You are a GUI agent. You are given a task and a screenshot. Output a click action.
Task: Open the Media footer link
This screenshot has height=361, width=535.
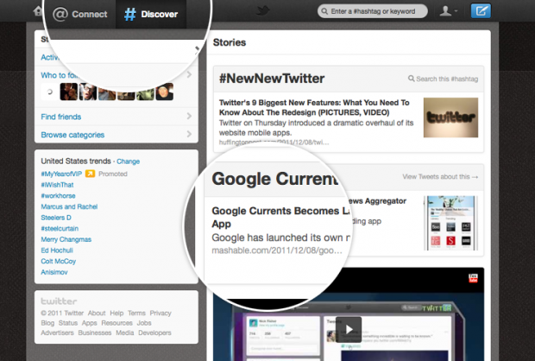125,333
